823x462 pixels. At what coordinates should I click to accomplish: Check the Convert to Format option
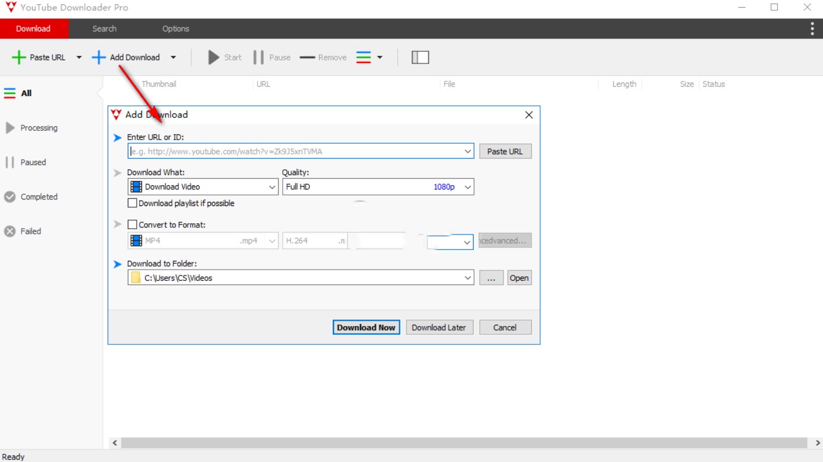[132, 224]
